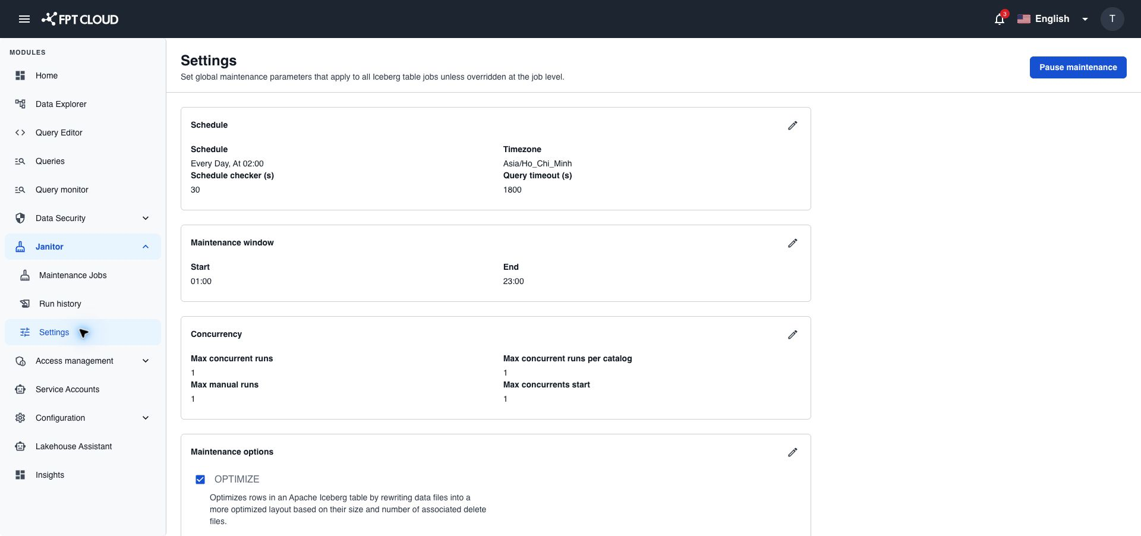The image size is (1141, 536).
Task: Expand the Access management chevron
Action: (146, 361)
